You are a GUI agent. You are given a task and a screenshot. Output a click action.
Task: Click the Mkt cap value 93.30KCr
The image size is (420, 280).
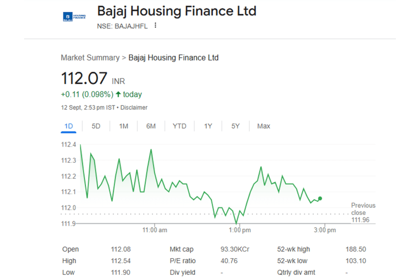click(235, 249)
